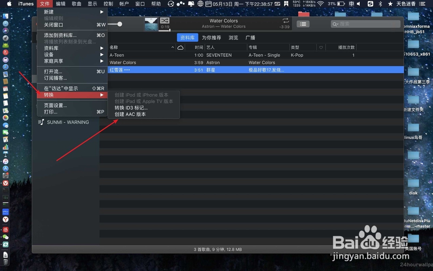This screenshot has height=271, width=433.
Task: Expand the 家庭共享 submenu
Action: 72,61
